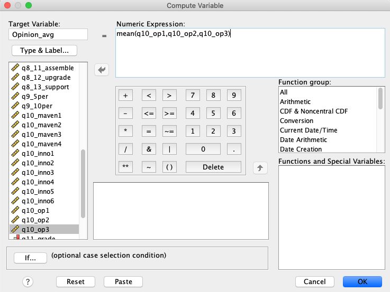
Task: Click keypad digit 5
Action: click(x=213, y=114)
